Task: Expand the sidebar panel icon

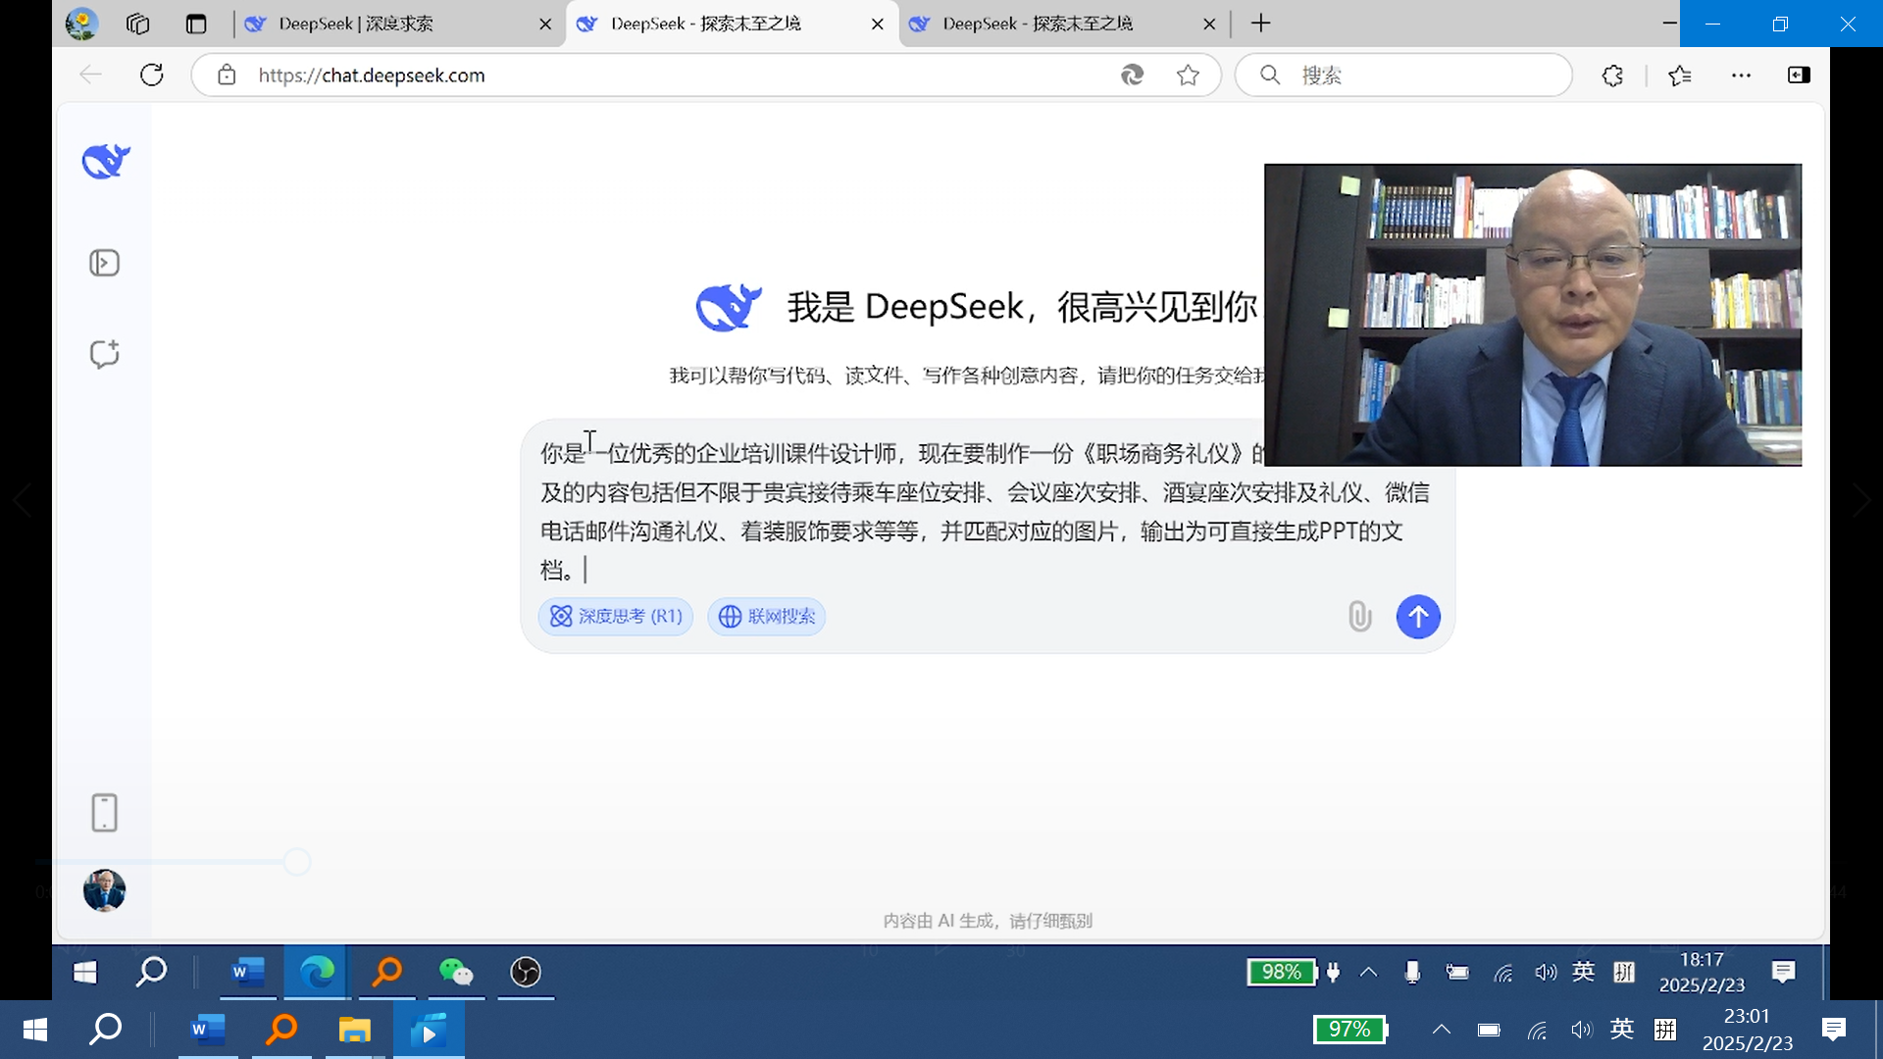Action: [x=104, y=263]
